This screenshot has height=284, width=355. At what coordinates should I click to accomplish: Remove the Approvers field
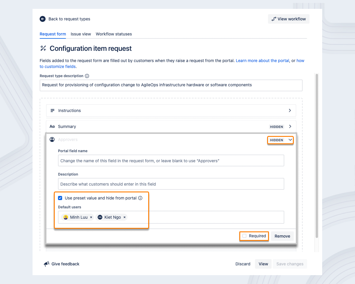282,236
